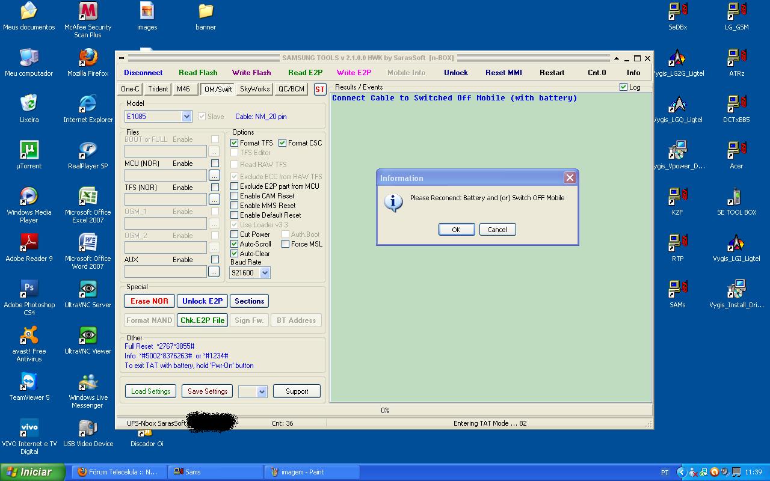Image resolution: width=770 pixels, height=481 pixels.
Task: Switch to the QC/BCM tab
Action: [x=291, y=89]
